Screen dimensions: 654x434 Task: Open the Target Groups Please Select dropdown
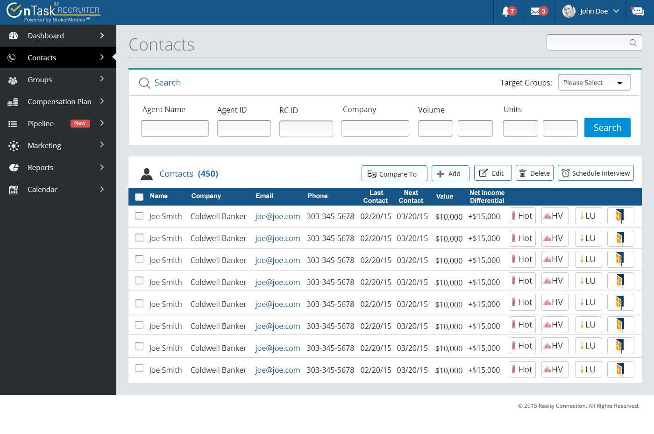click(x=594, y=83)
